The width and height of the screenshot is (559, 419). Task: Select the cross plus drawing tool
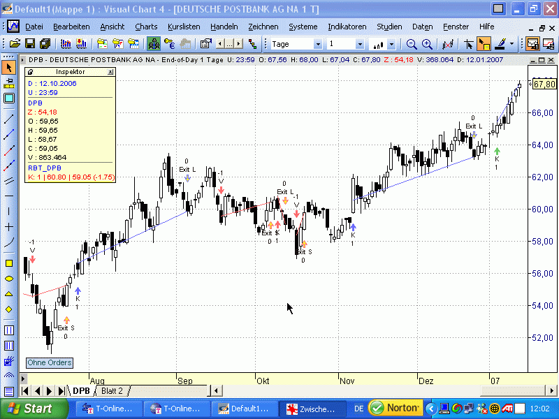[9, 227]
